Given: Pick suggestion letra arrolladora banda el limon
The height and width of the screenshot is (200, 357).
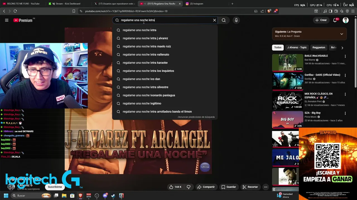Looking at the screenshot, I should (165, 112).
